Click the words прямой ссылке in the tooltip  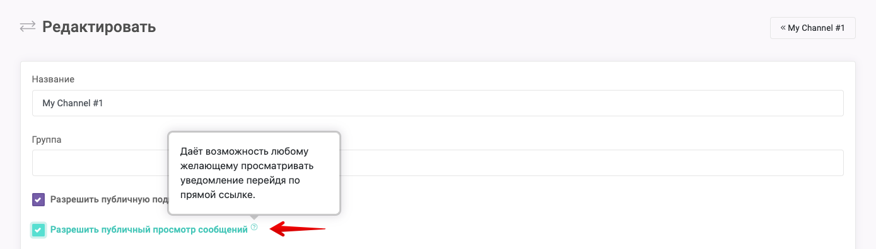tap(218, 195)
